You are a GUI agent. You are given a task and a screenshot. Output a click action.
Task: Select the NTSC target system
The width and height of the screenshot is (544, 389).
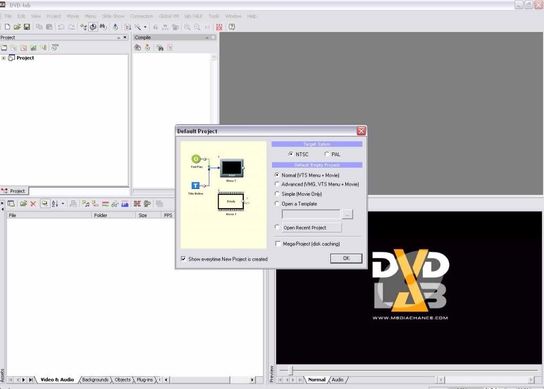coord(291,154)
